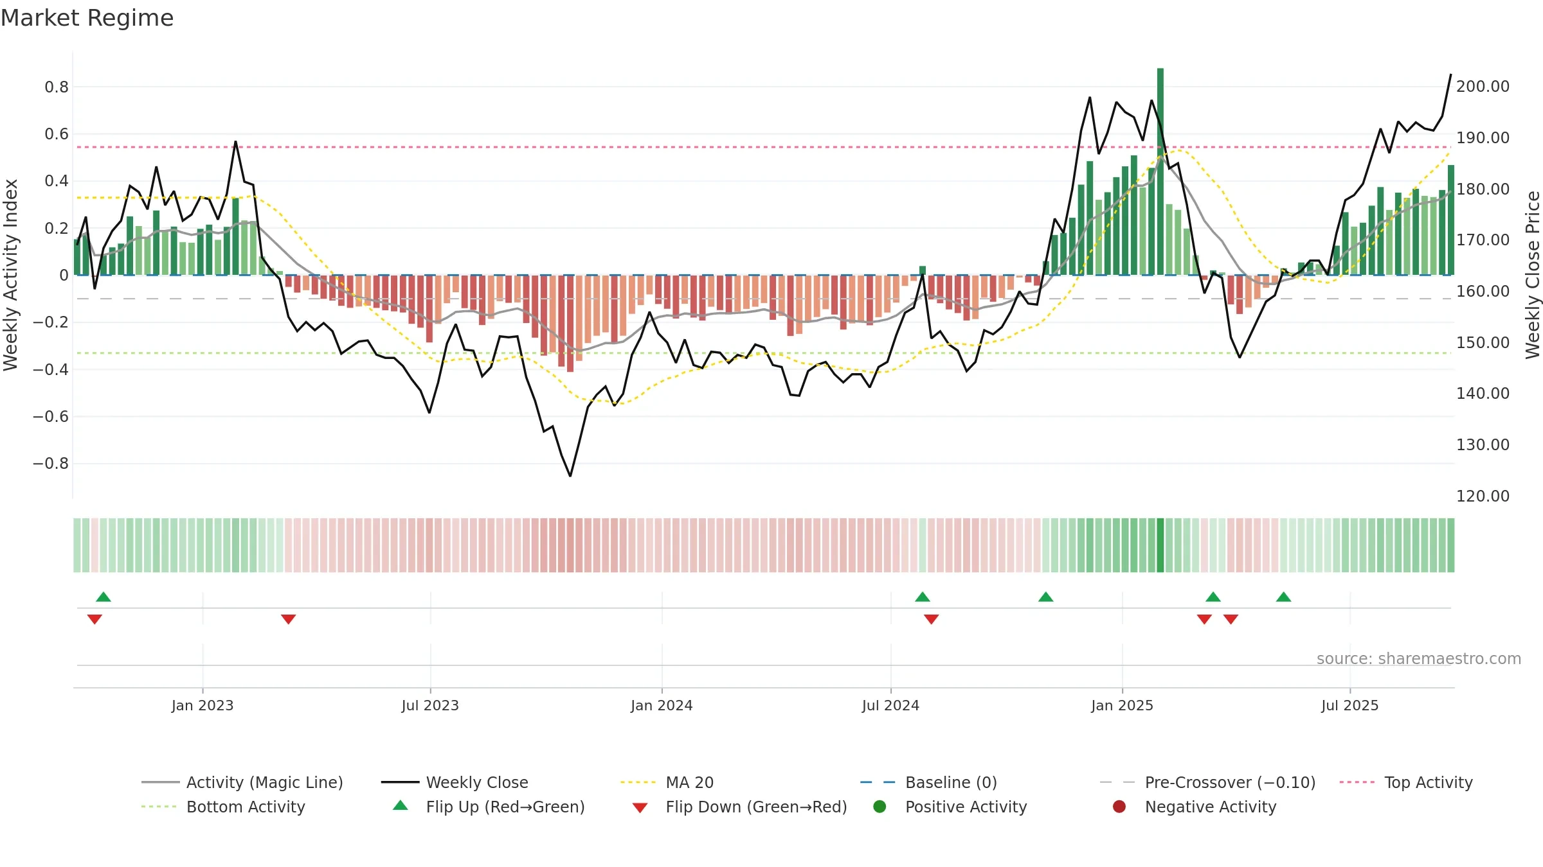Select the flip up marker closest before Jan 2025
The width and height of the screenshot is (1543, 867).
point(1046,597)
